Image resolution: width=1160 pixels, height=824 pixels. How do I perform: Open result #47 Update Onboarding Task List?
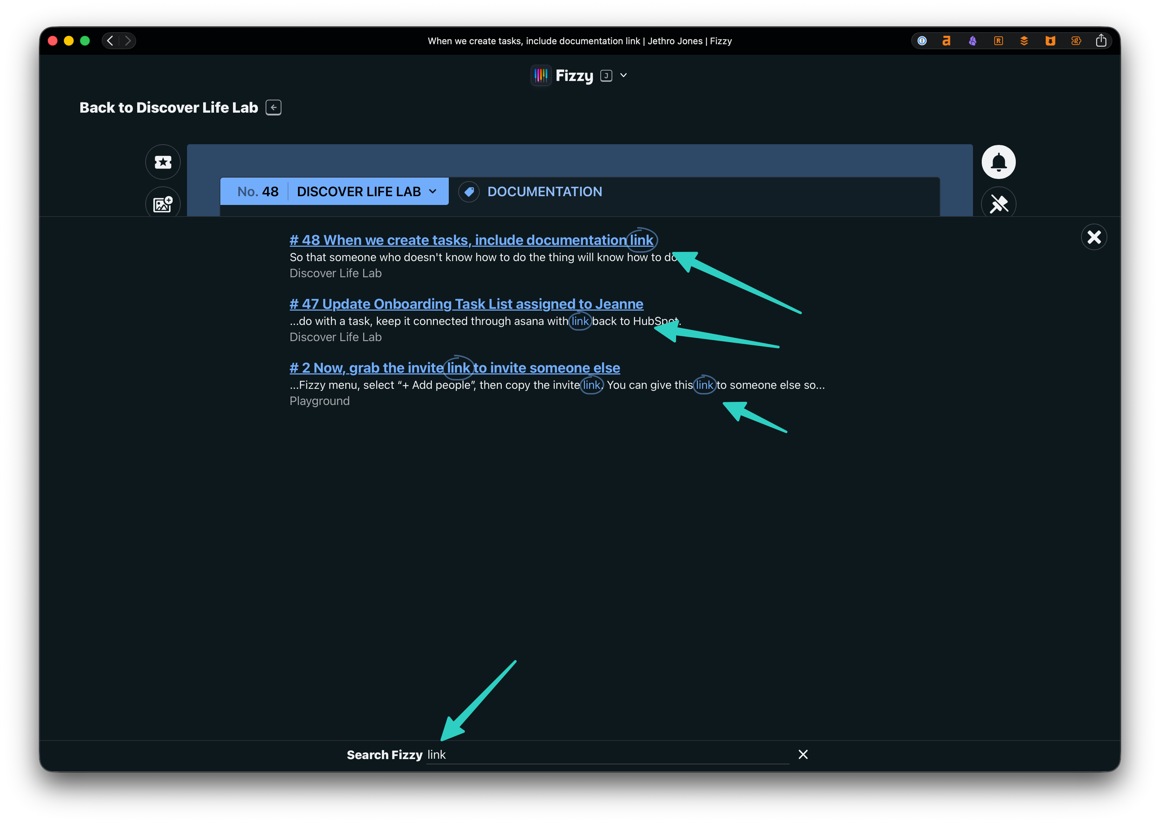(466, 304)
